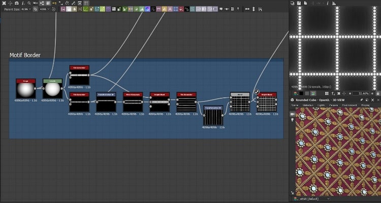Toggle the parent size ratio link
381x203 pixels.
[x=35, y=9]
